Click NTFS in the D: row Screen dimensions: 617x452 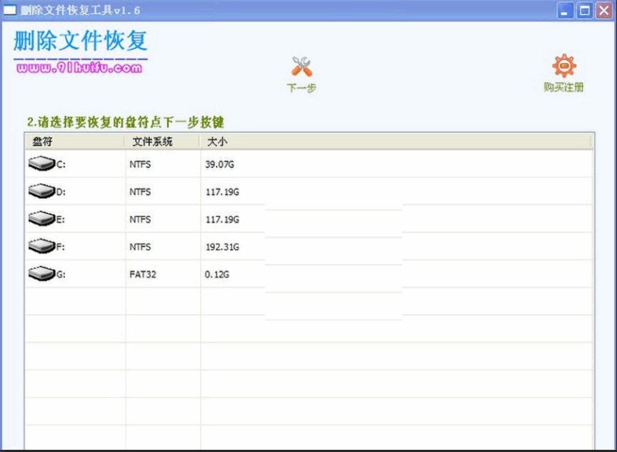tap(140, 192)
